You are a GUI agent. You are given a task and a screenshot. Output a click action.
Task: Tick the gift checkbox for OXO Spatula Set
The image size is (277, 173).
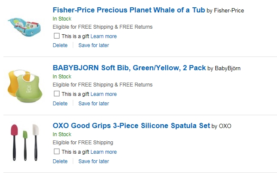coord(57,152)
